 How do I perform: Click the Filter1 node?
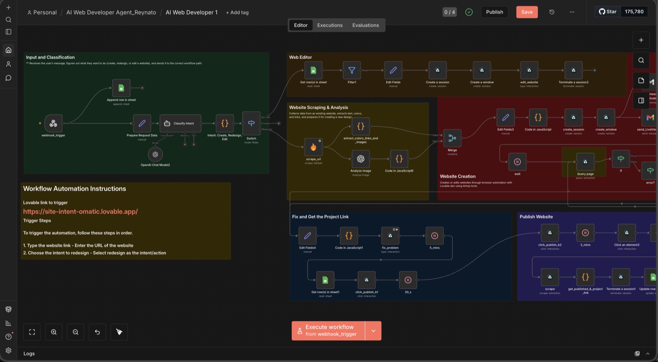[x=352, y=70]
